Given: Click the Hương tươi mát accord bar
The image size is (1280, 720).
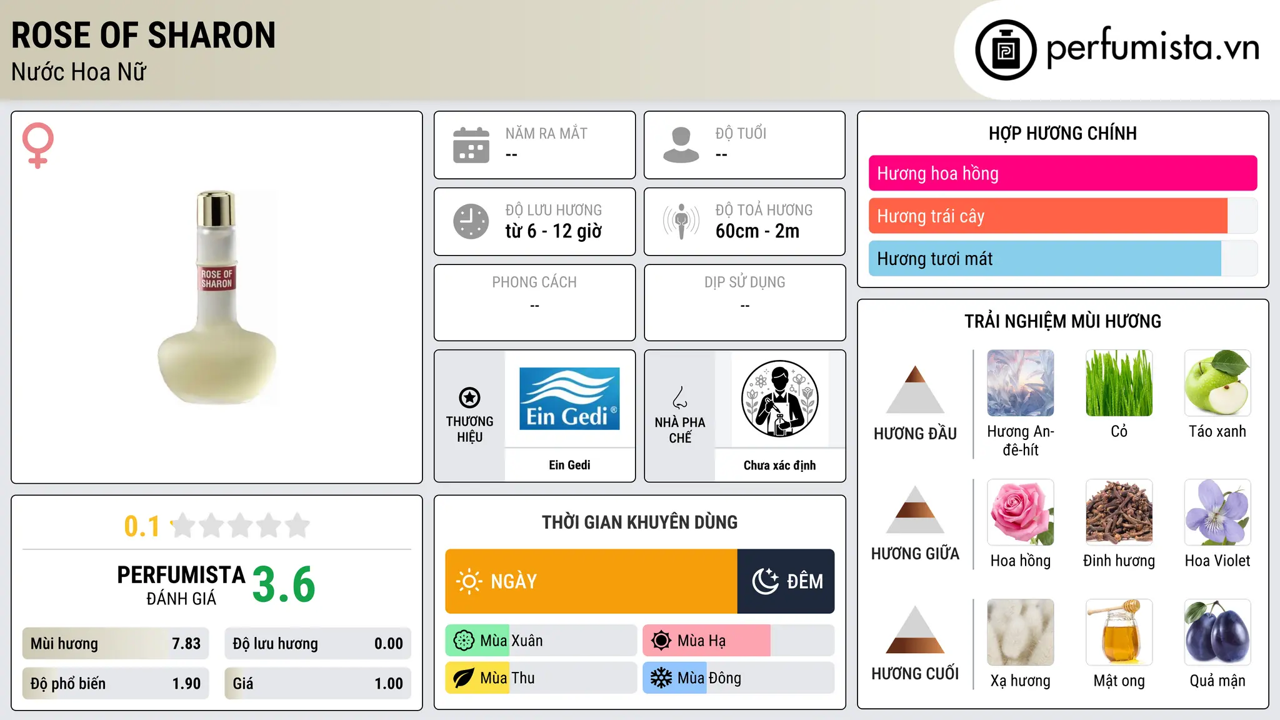Looking at the screenshot, I should (1062, 259).
